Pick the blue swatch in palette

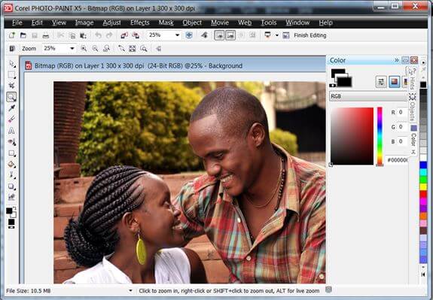point(423,165)
